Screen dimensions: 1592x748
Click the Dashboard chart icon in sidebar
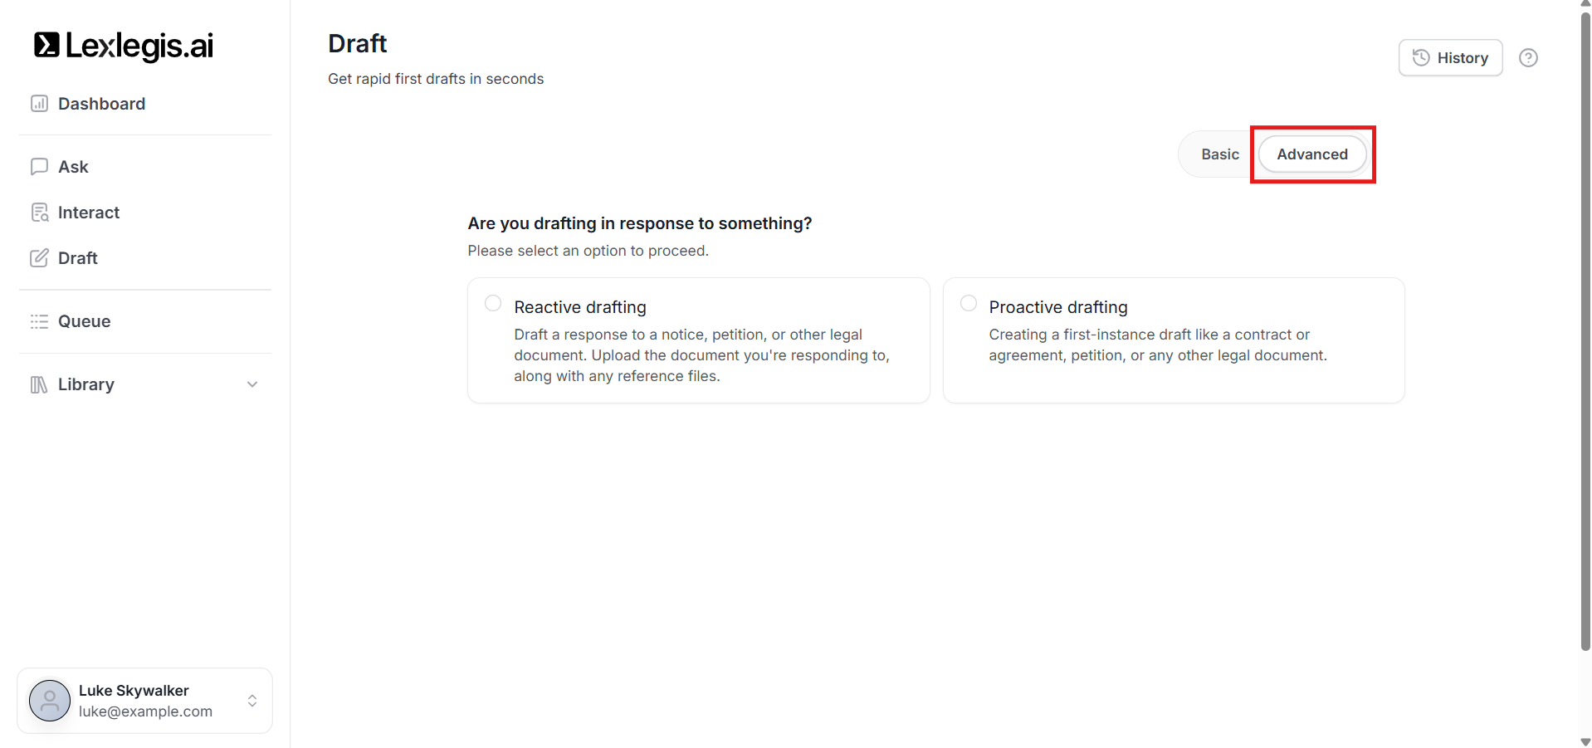point(39,104)
